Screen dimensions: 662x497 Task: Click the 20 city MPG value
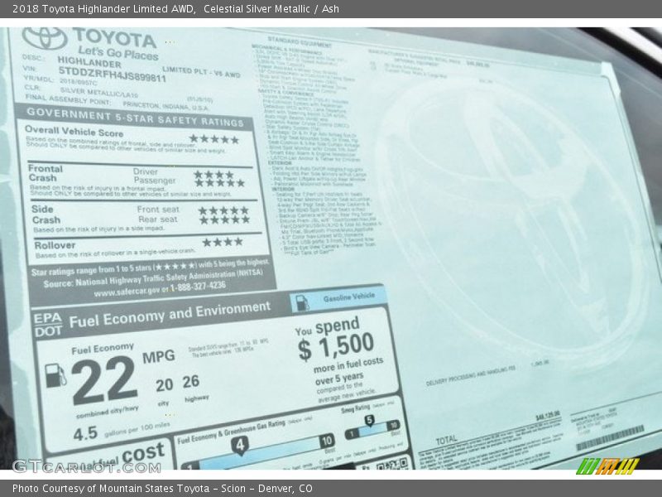(164, 385)
